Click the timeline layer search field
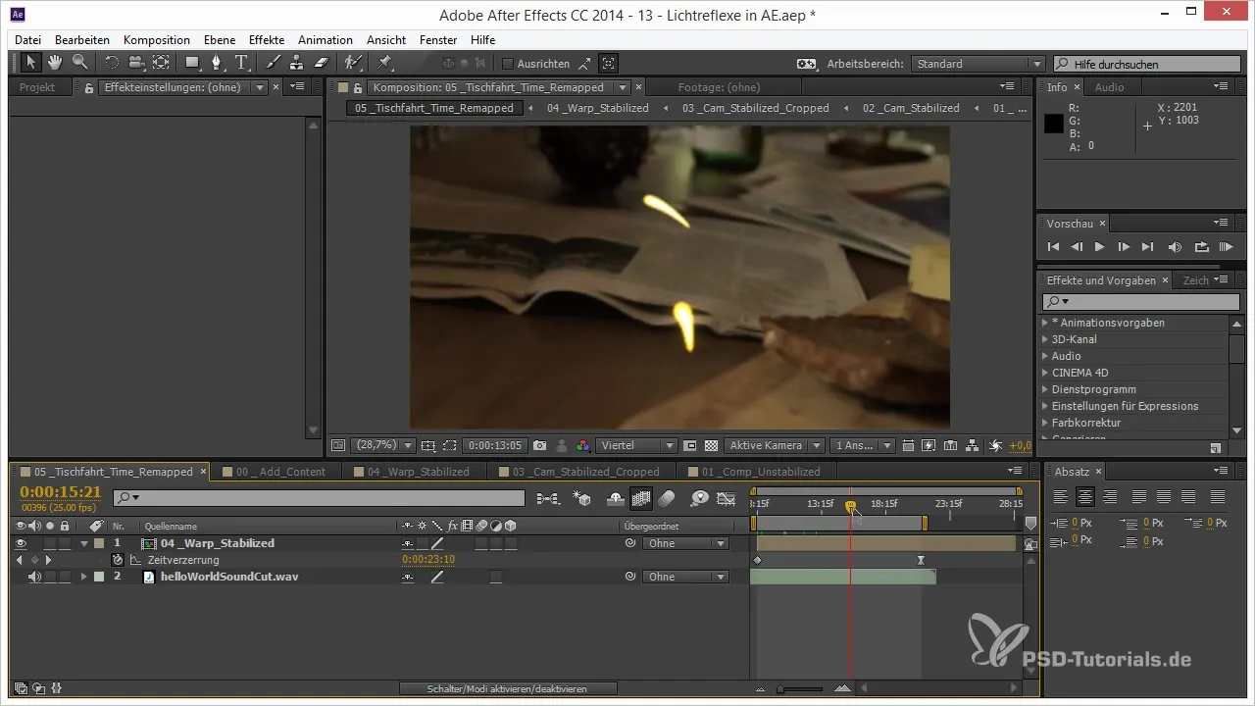Image resolution: width=1255 pixels, height=706 pixels. click(319, 498)
